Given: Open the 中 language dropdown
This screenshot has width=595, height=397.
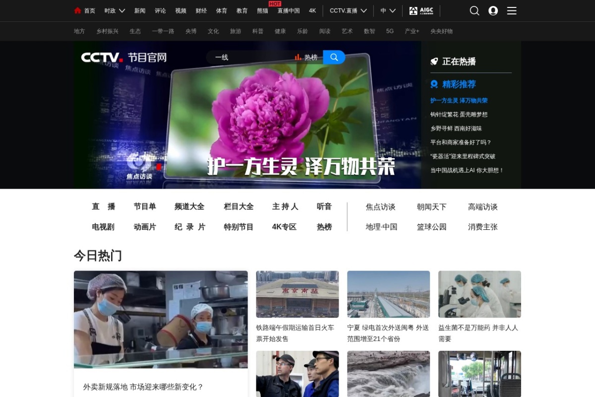Looking at the screenshot, I should 388,10.
